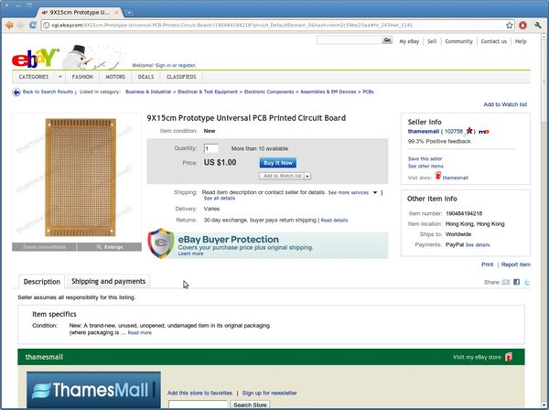
Task: Bookmark page with the star icon
Action: pos(509,26)
